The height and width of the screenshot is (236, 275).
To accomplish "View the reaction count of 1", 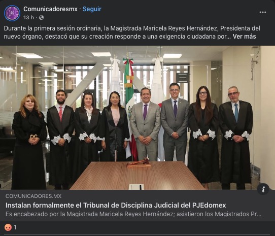I will (15, 227).
